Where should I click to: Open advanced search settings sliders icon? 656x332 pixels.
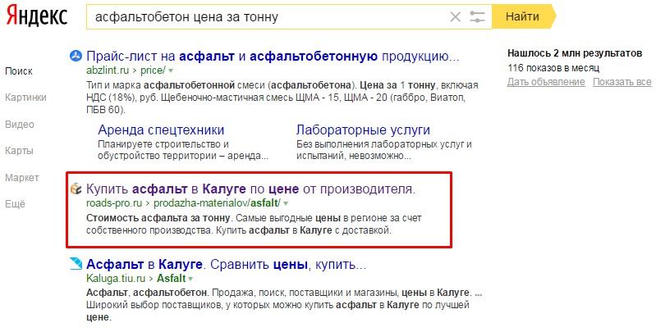[477, 16]
